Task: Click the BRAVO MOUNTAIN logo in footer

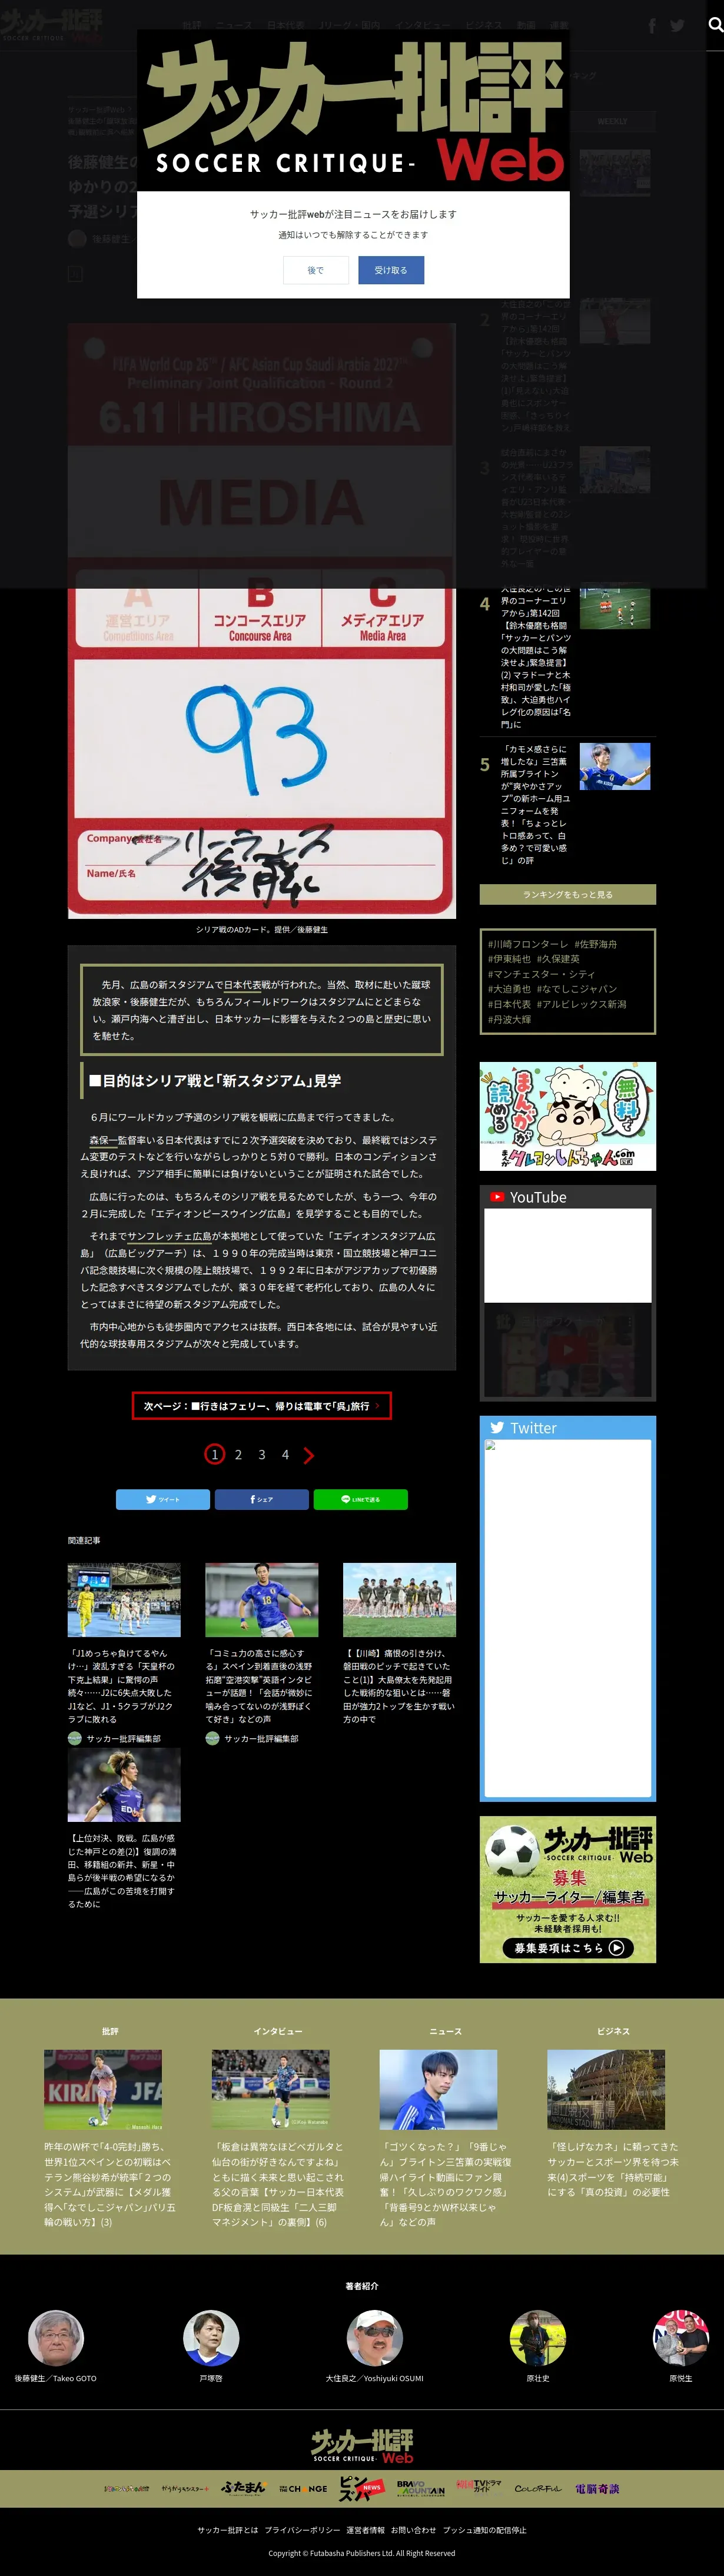Action: pos(420,2488)
